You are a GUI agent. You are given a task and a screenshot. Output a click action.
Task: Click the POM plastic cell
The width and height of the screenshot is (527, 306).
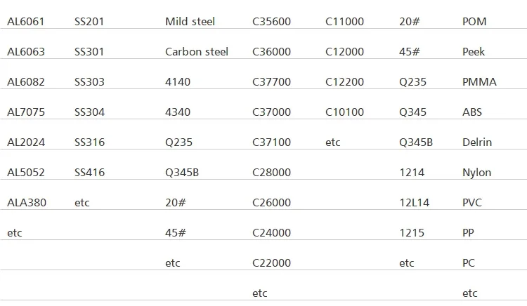pyautogui.click(x=474, y=22)
